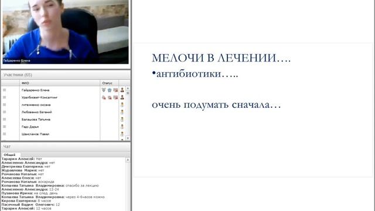The image size is (375, 211).
Task: Click chat message 'аскарида' from Романова Наталья
Action: [x=46, y=182]
